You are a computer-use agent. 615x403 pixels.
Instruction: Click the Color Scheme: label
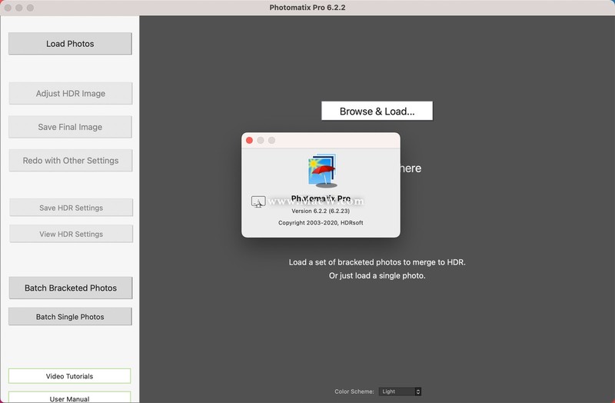(x=354, y=391)
